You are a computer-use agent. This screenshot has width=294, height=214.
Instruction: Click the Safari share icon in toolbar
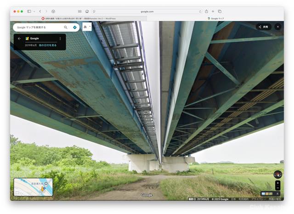point(206,11)
